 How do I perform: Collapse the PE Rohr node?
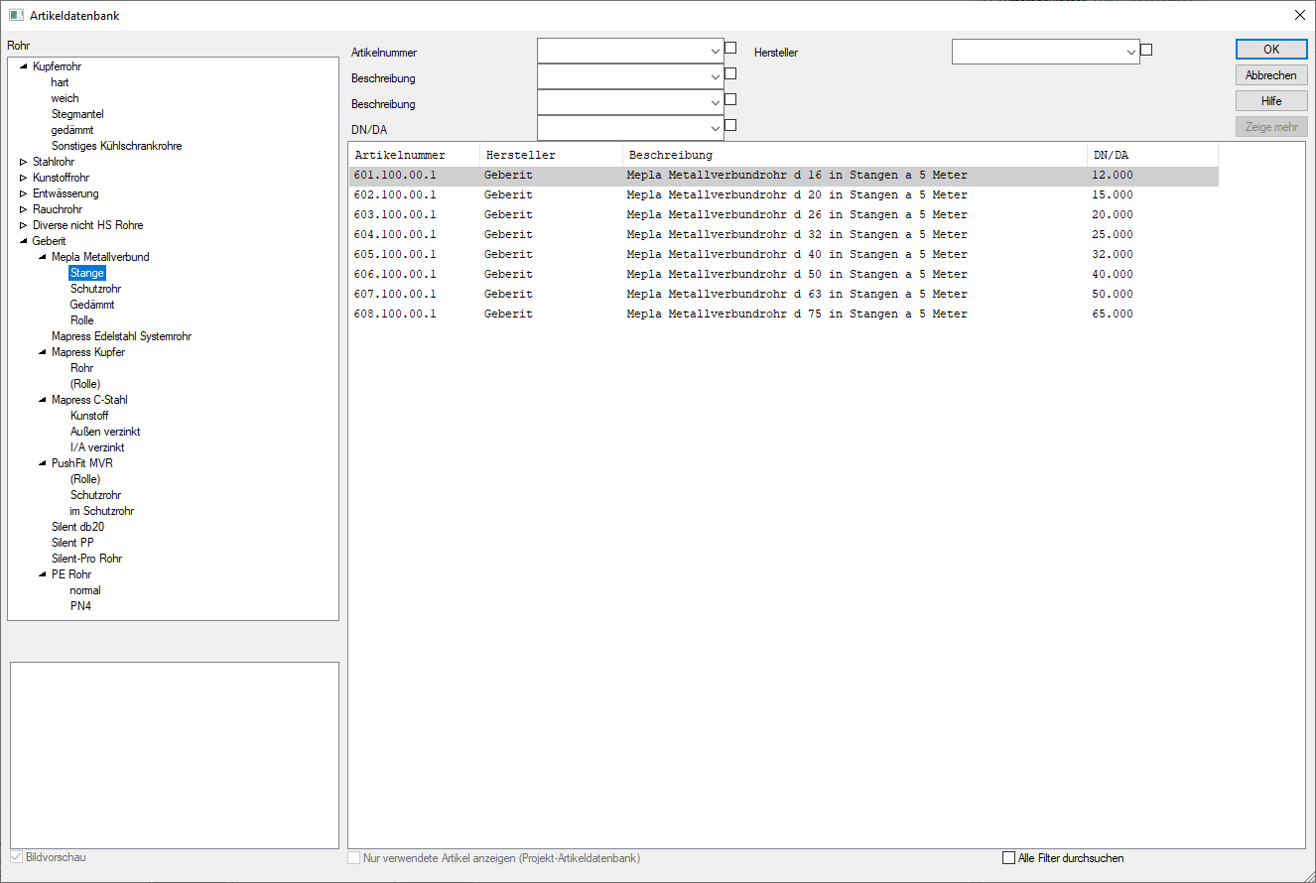(x=43, y=574)
